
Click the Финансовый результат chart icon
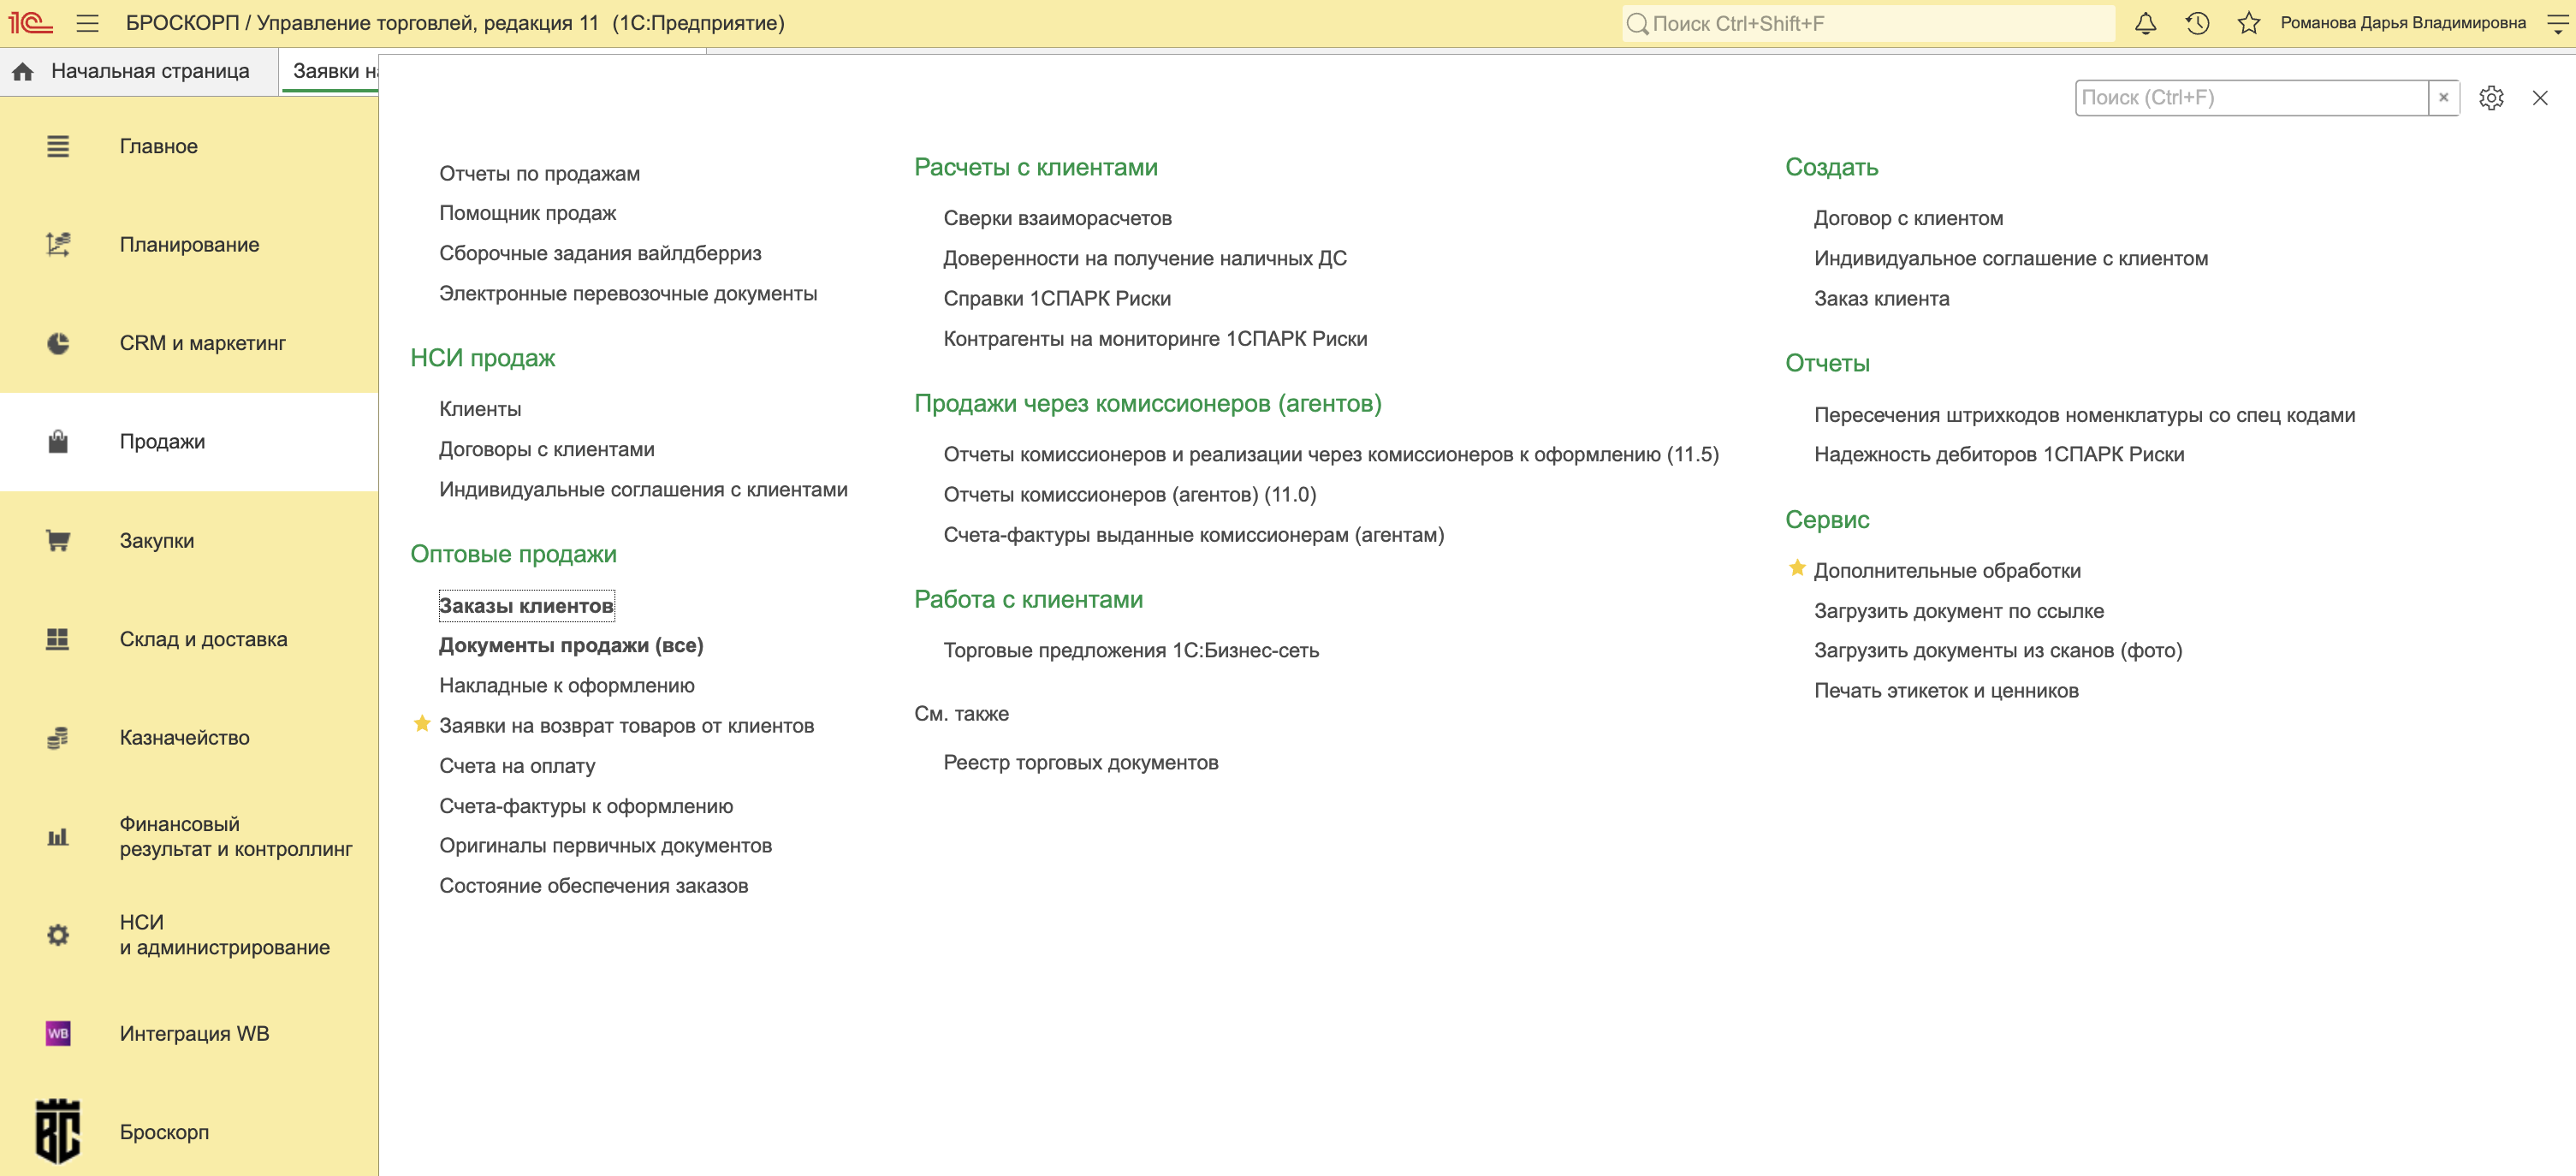(x=58, y=836)
